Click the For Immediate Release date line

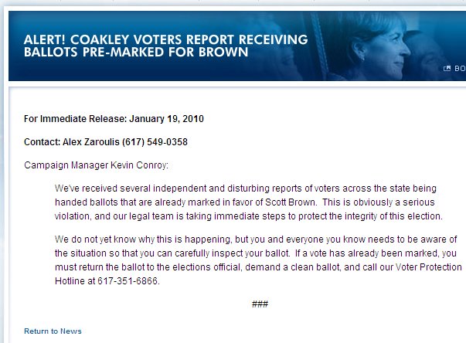tap(114, 119)
